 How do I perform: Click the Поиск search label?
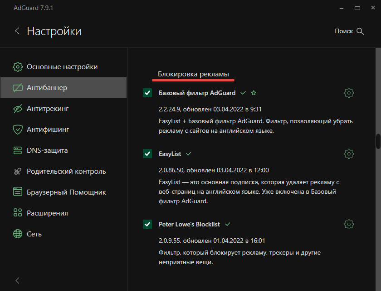(344, 31)
